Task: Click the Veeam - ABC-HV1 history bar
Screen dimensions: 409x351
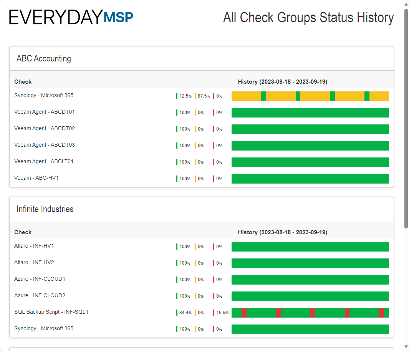Action: [310, 179]
